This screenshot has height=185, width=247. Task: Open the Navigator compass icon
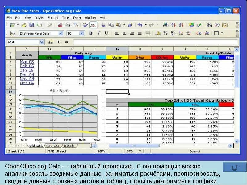tap(217, 25)
